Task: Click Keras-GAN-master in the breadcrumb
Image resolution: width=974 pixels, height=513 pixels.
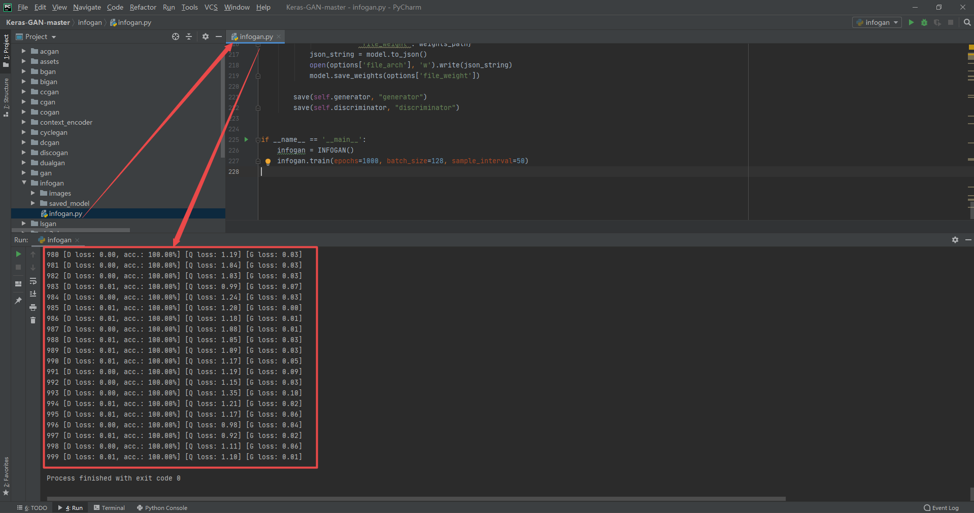Action: click(x=38, y=22)
